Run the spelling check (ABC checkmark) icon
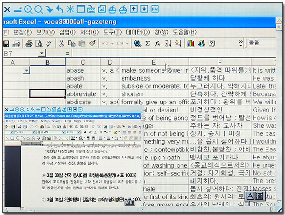The width and height of the screenshot is (285, 215). 49,44
